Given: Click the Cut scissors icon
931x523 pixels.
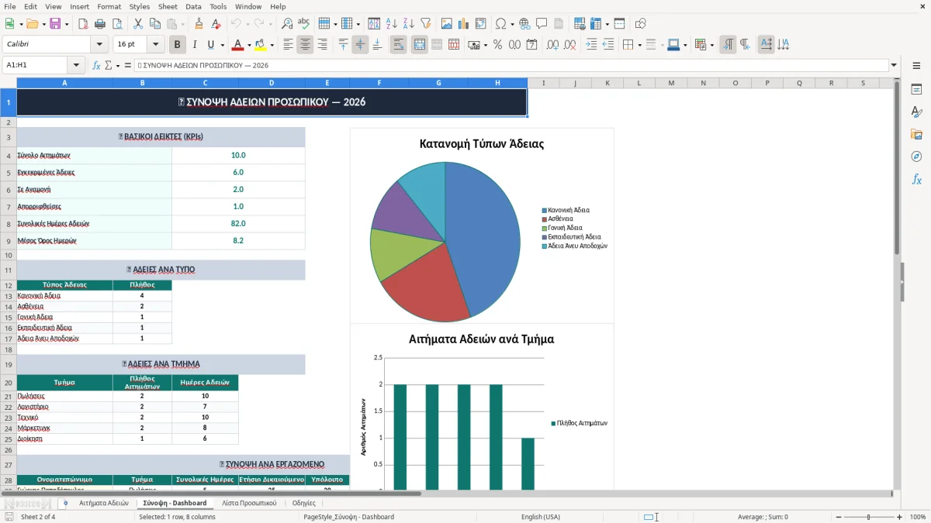Looking at the screenshot, I should coord(137,24).
